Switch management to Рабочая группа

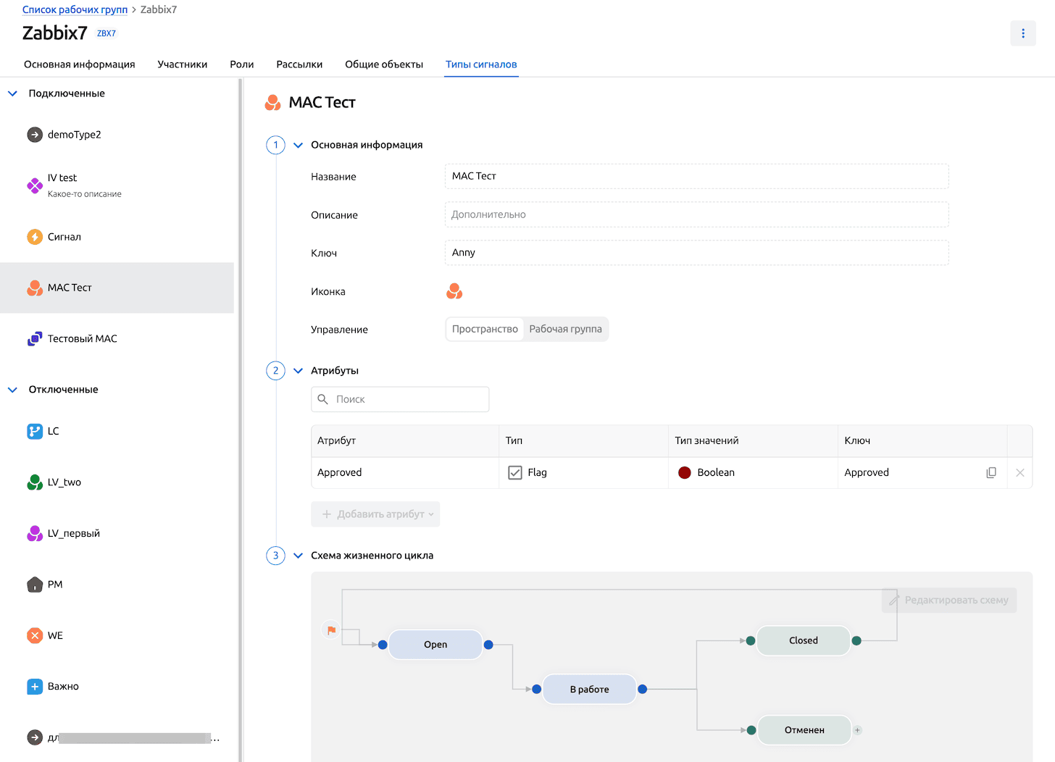(565, 329)
